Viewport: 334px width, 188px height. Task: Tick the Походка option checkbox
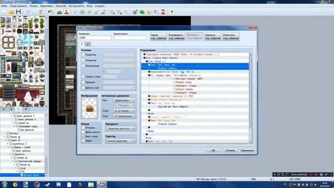coord(83,127)
